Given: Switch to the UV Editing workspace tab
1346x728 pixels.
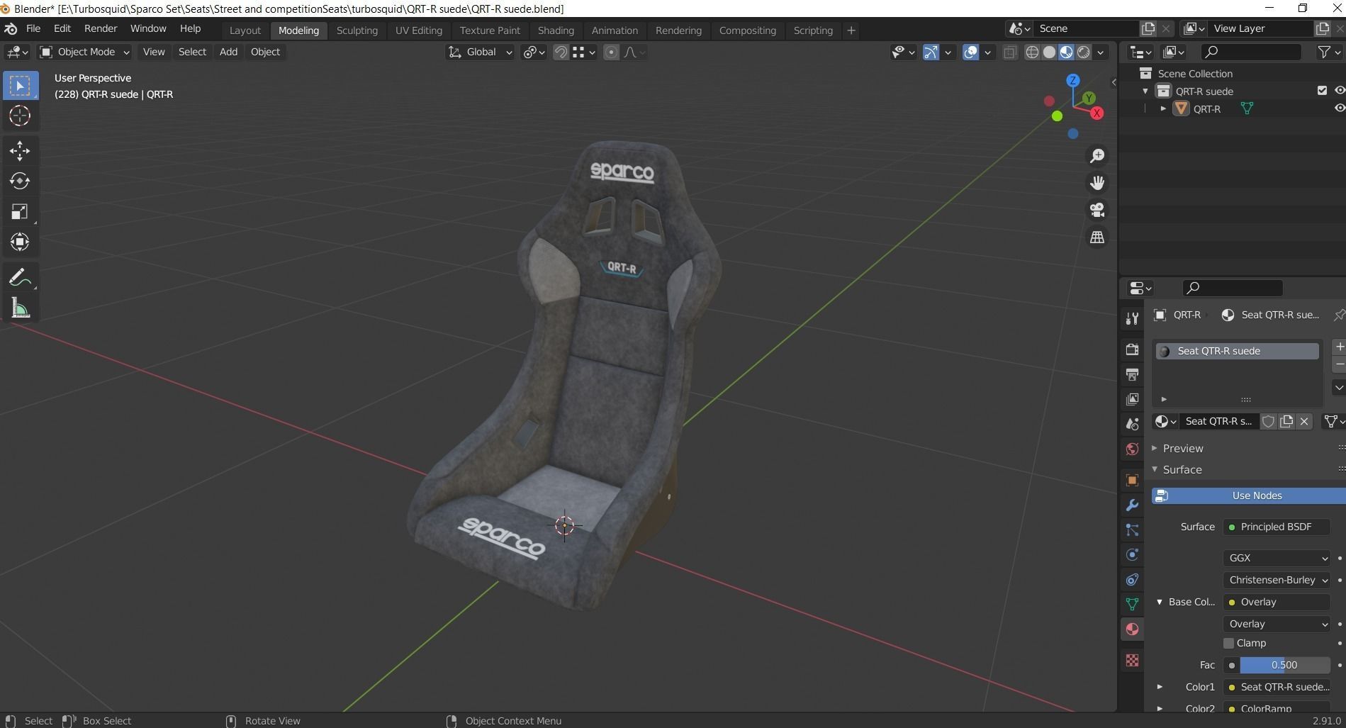Looking at the screenshot, I should tap(418, 30).
